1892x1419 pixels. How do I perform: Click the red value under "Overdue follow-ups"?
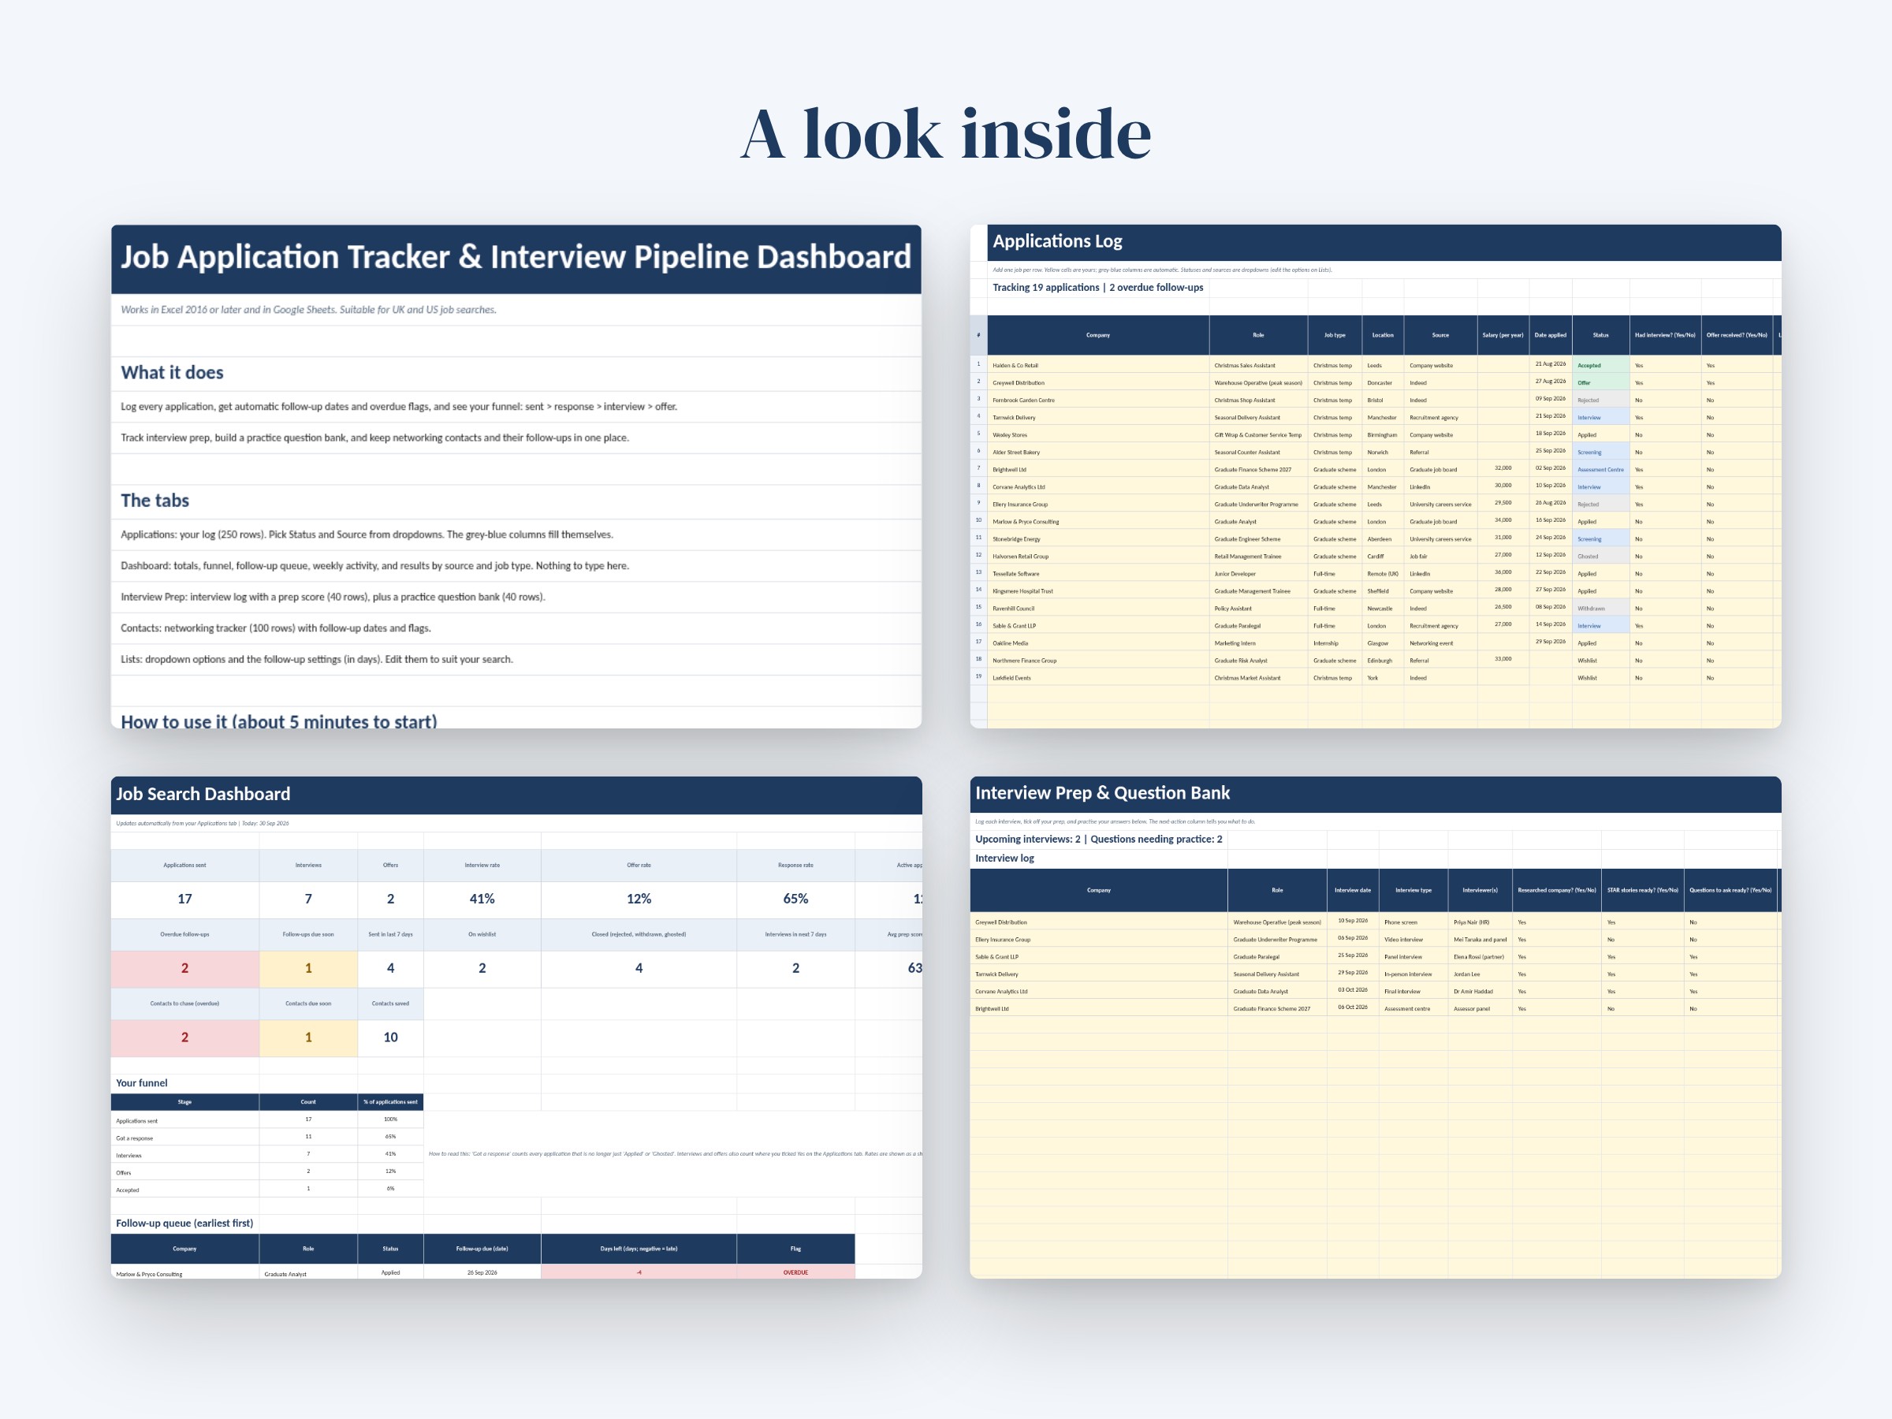[184, 968]
